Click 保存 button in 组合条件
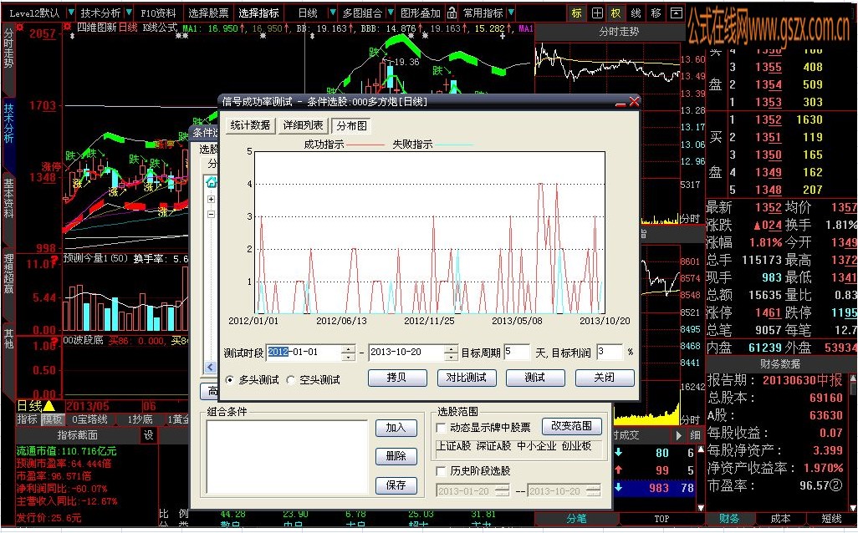This screenshot has height=533, width=858. click(x=396, y=485)
